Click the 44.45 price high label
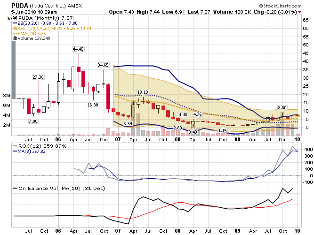This screenshot has height=235, width=314. (x=78, y=49)
